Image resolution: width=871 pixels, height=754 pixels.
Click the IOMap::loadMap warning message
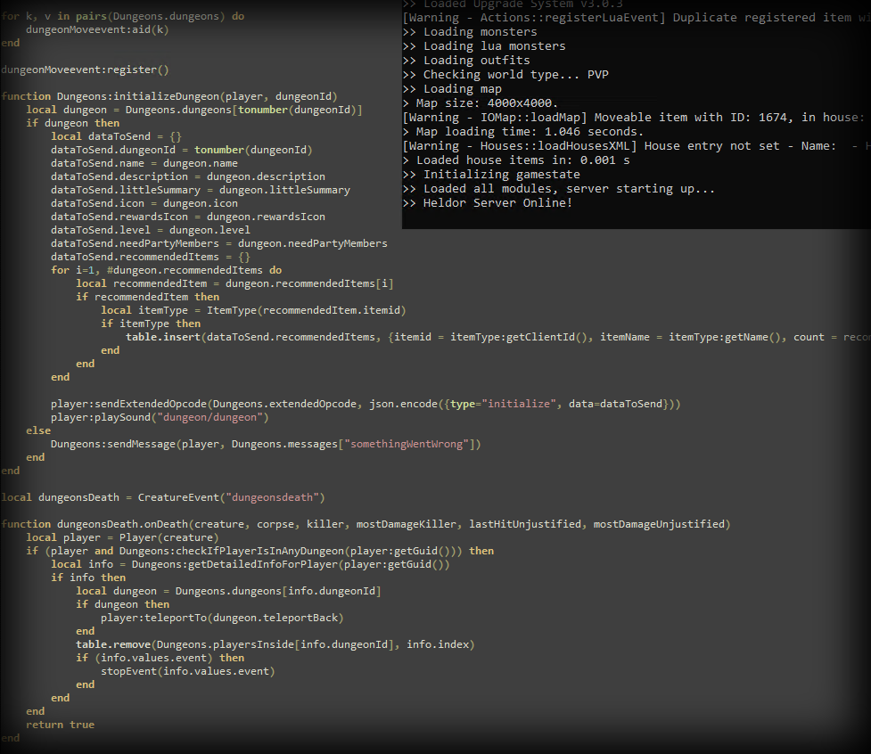pyautogui.click(x=633, y=118)
